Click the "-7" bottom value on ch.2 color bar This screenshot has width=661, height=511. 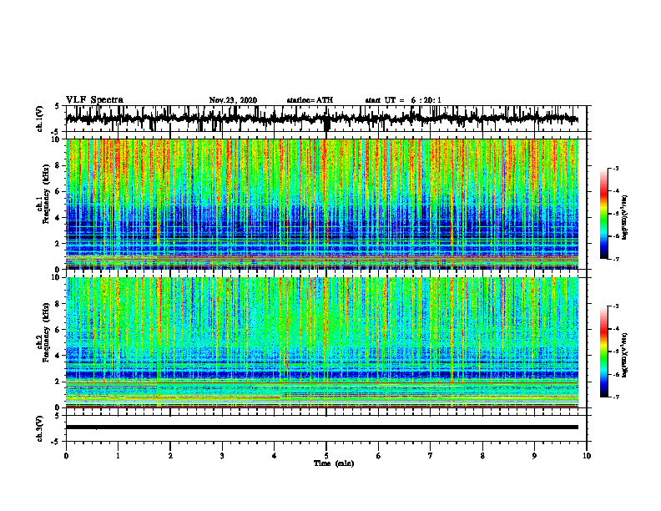616,397
